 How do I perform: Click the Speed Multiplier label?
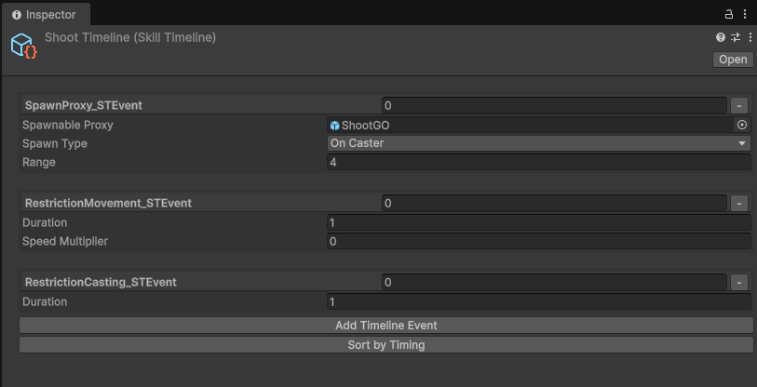coord(64,241)
